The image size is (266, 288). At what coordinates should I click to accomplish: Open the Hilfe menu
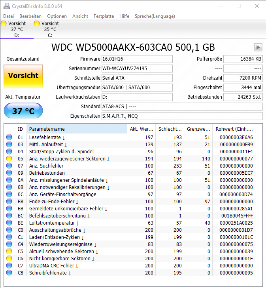point(124,16)
